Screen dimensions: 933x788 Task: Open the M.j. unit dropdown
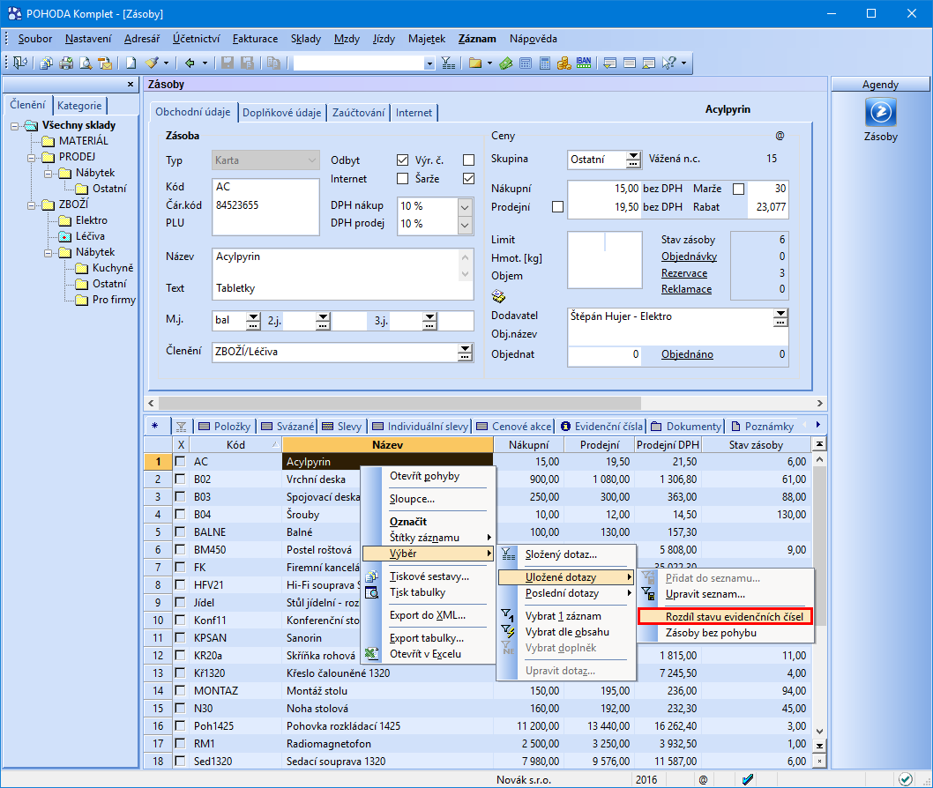click(x=253, y=321)
